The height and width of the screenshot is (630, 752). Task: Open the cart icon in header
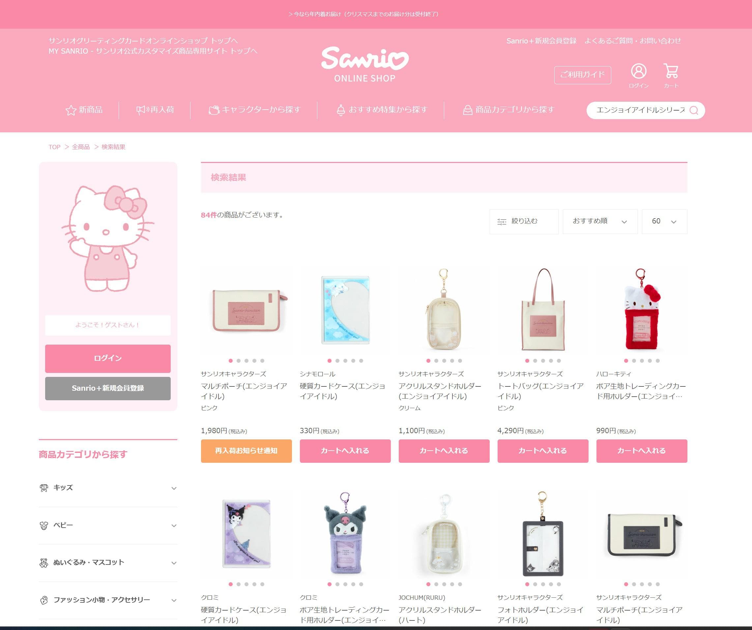click(671, 71)
